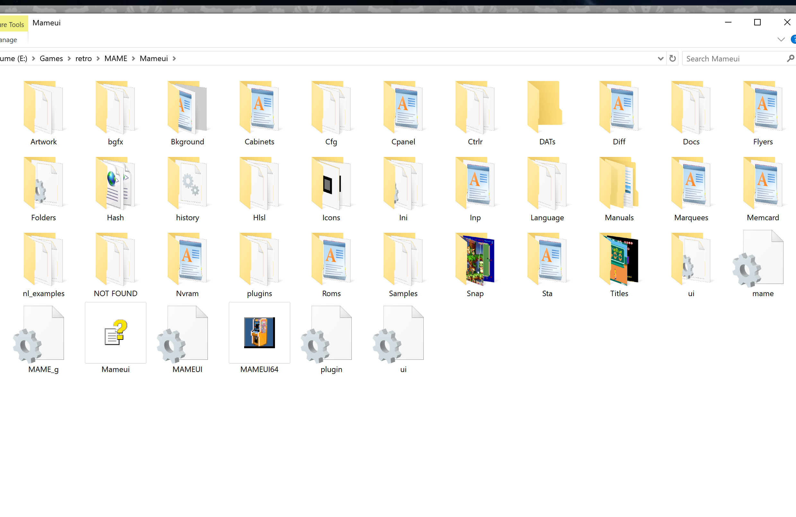The height and width of the screenshot is (517, 796).
Task: Select the Snap folder with screenshots
Action: tap(475, 265)
